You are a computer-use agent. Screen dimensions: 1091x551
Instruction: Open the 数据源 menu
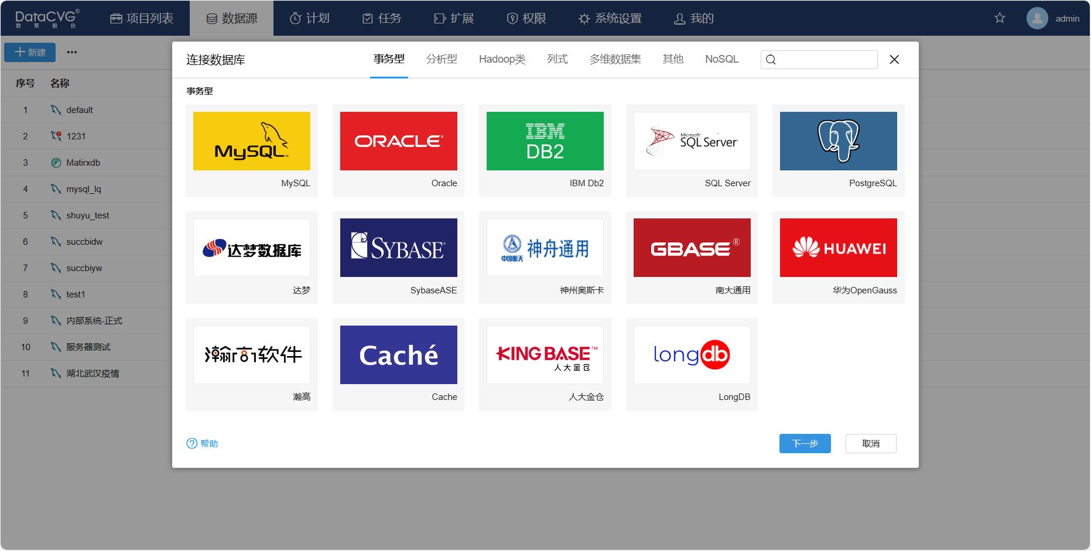(231, 18)
